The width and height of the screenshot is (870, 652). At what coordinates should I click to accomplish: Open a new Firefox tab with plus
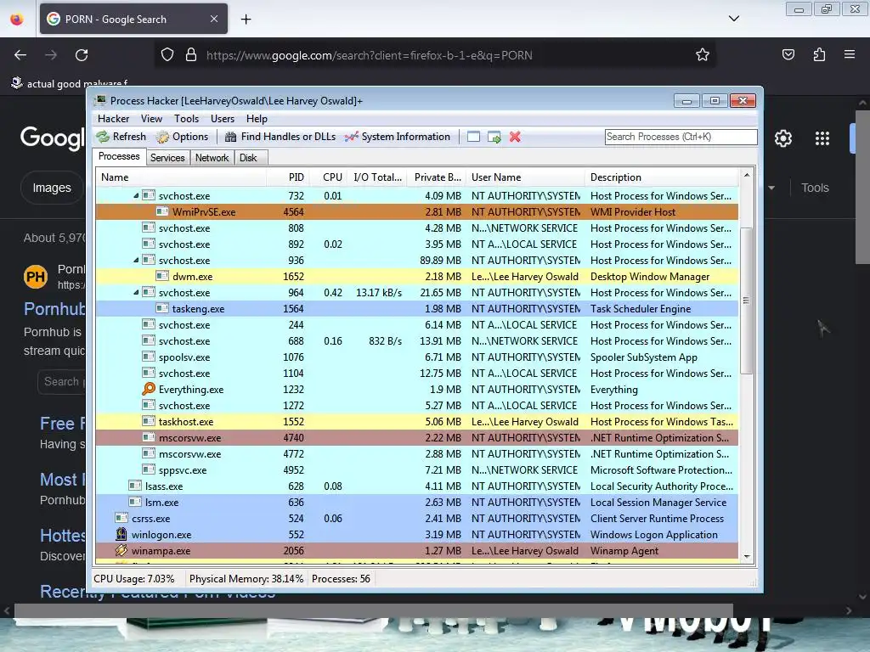point(246,20)
